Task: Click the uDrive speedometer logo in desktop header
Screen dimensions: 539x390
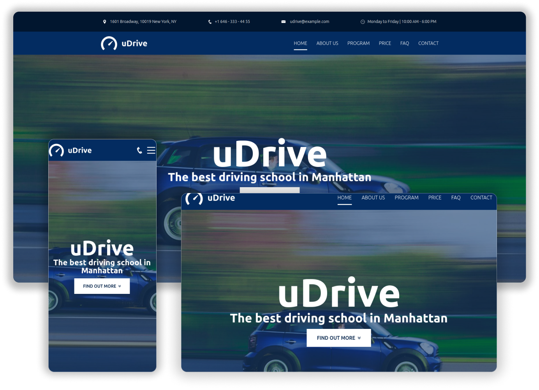Action: point(109,44)
